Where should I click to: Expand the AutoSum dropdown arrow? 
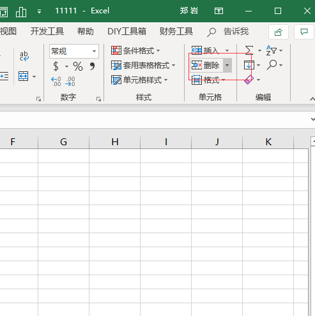click(x=259, y=50)
